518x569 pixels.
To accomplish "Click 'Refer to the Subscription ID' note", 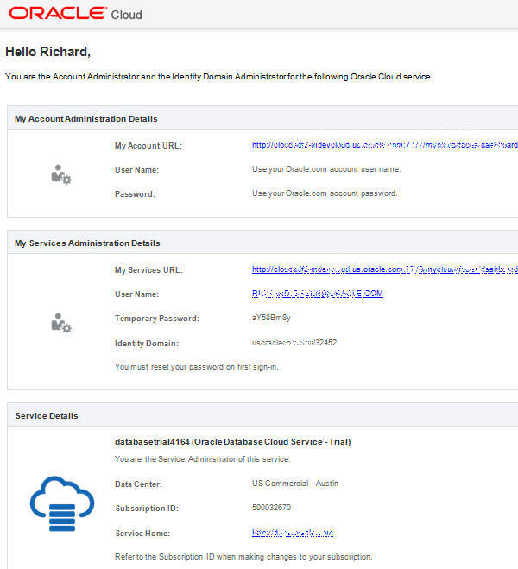I will click(x=243, y=557).
